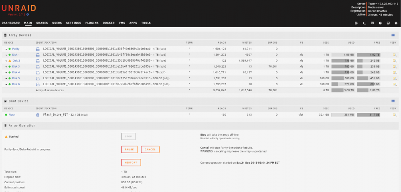Open the Disk 6 link

(16, 84)
